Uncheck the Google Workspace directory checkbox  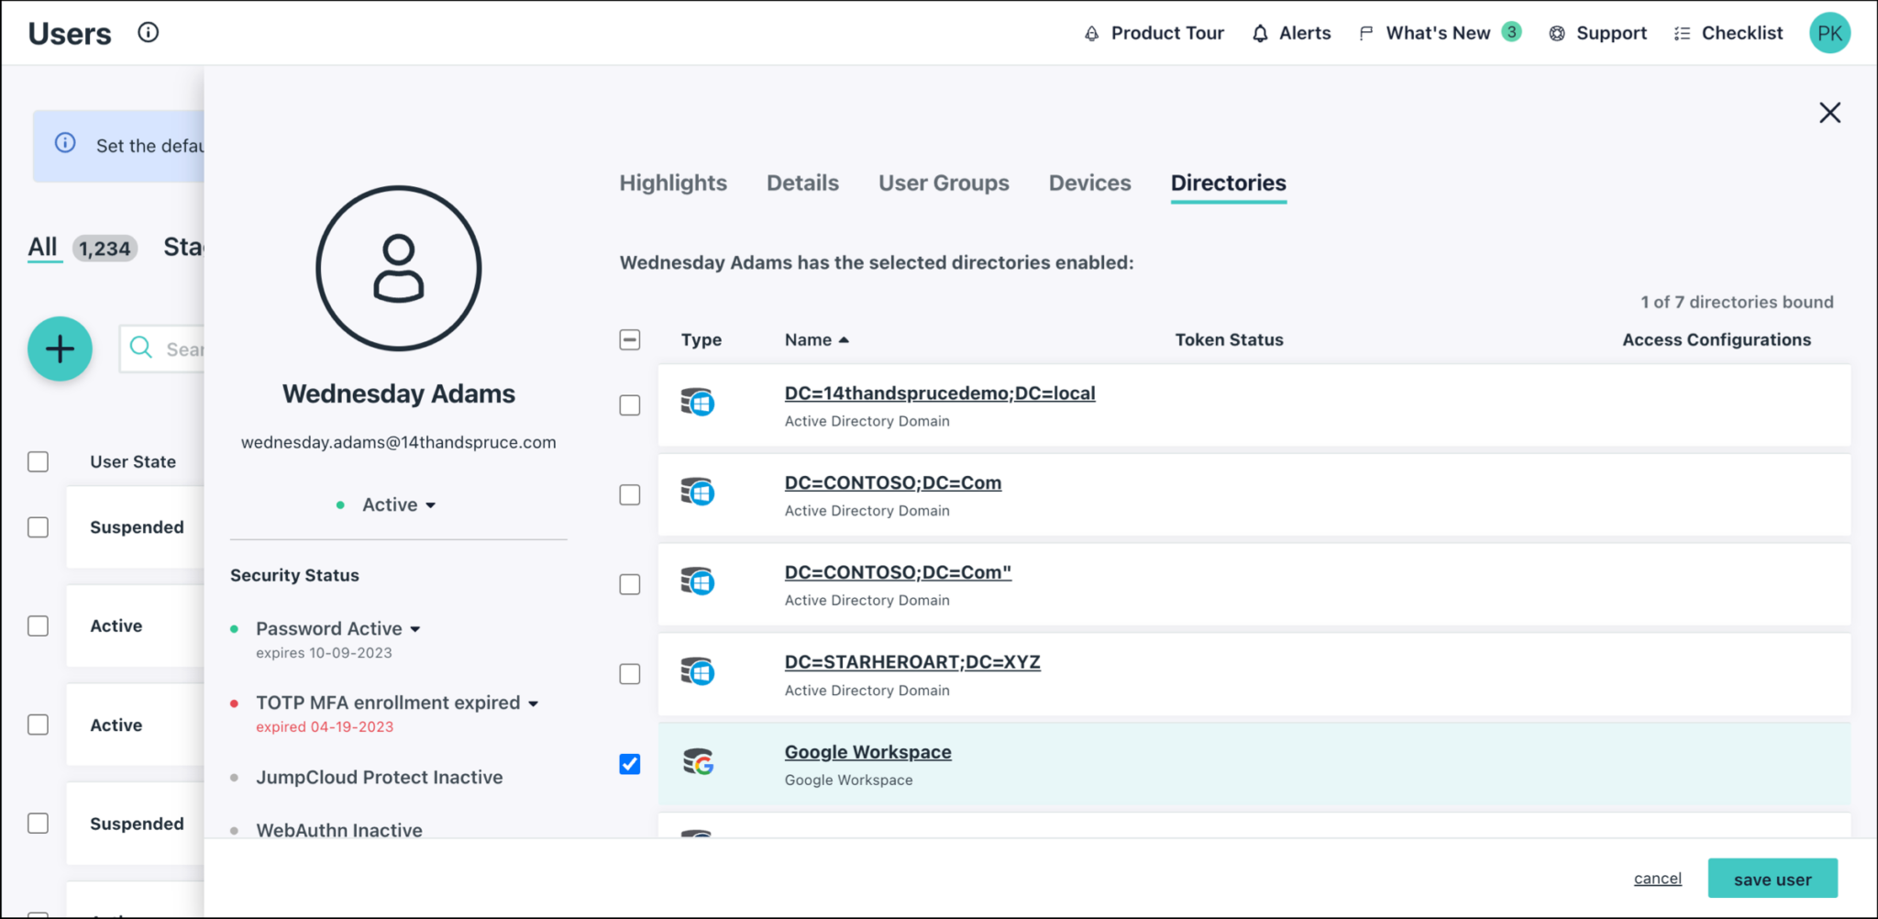click(x=629, y=763)
